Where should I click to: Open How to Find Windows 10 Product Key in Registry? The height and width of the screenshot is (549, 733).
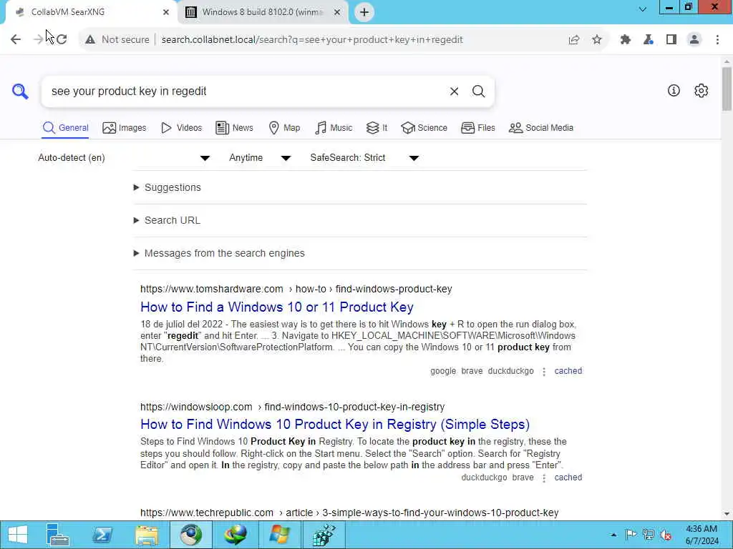coord(335,425)
